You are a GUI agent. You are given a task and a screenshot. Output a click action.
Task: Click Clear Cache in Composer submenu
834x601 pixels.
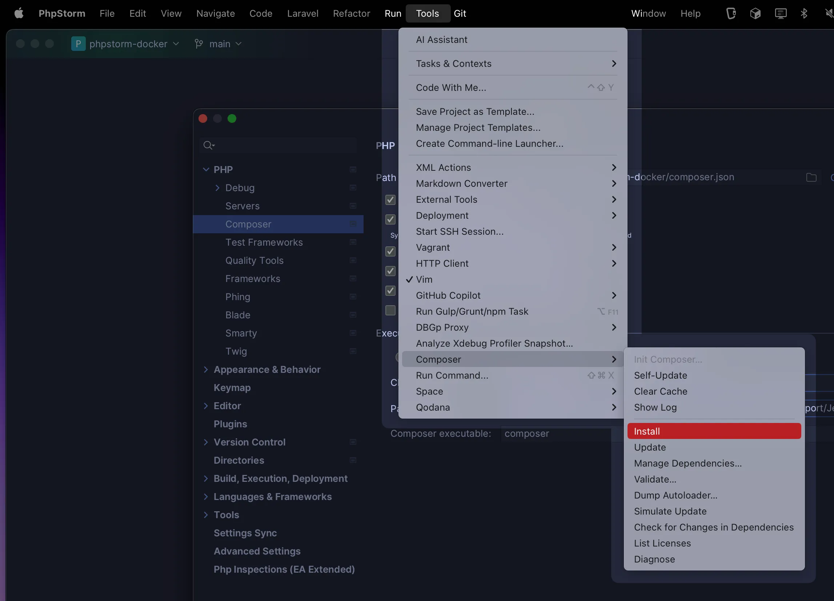pyautogui.click(x=714, y=391)
